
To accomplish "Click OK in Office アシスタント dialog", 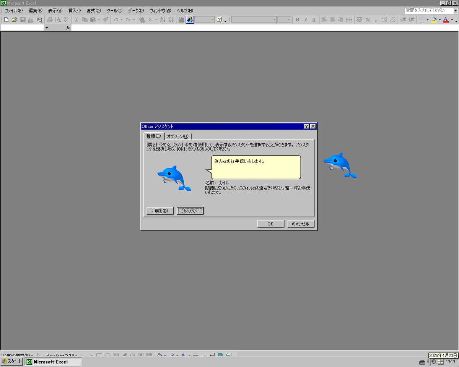I will pyautogui.click(x=271, y=224).
